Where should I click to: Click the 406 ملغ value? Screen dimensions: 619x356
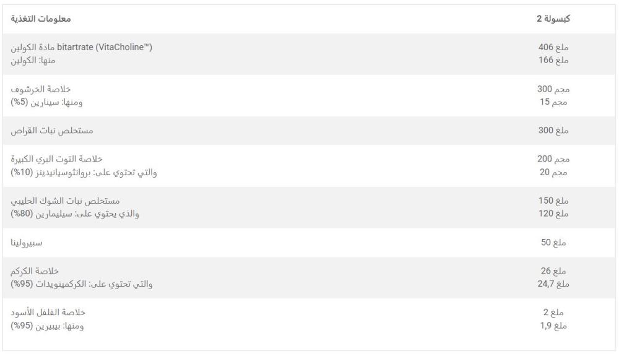coord(553,47)
